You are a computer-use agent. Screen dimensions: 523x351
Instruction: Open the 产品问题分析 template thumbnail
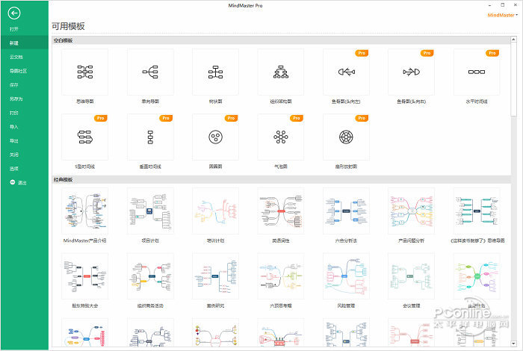tap(411, 211)
